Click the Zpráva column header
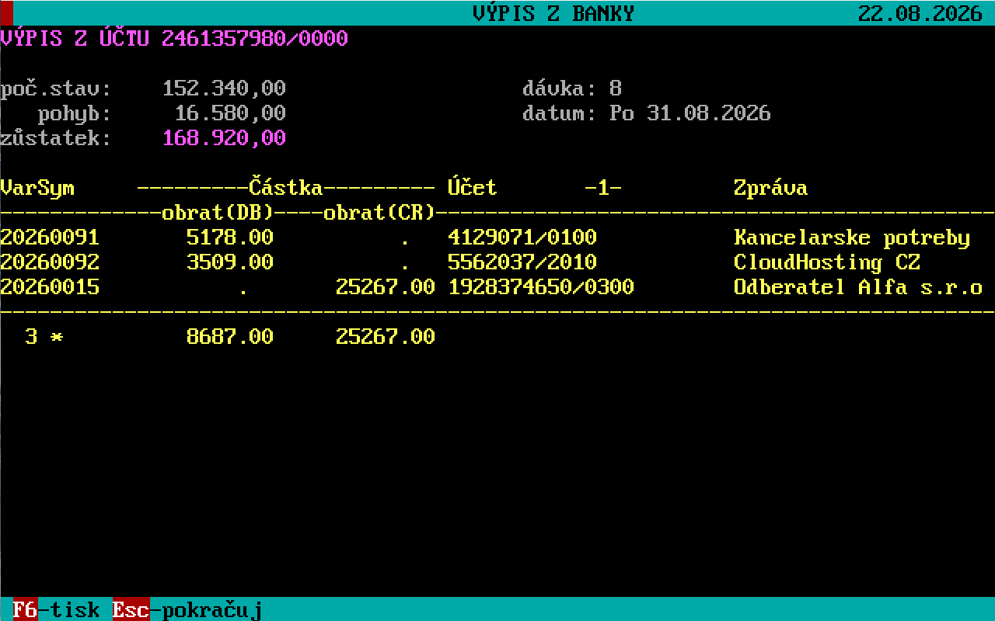The image size is (995, 621). (771, 187)
